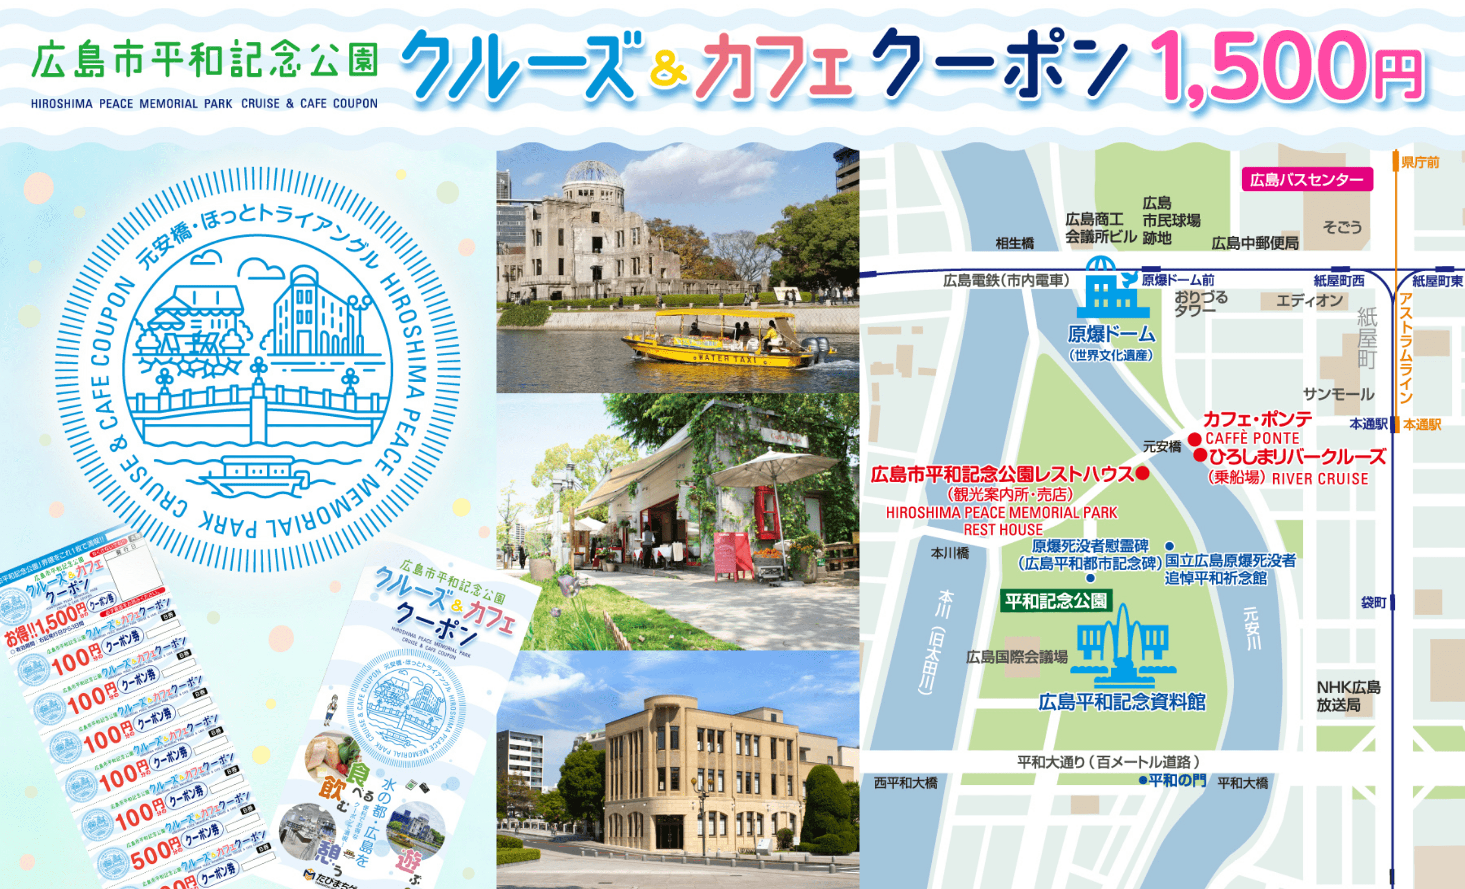Screen dimensions: 1465x889
Task: Click the RIVER CRUISE boarding label
Action: [x=1320, y=479]
